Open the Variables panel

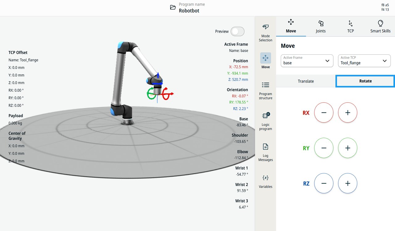click(x=265, y=181)
